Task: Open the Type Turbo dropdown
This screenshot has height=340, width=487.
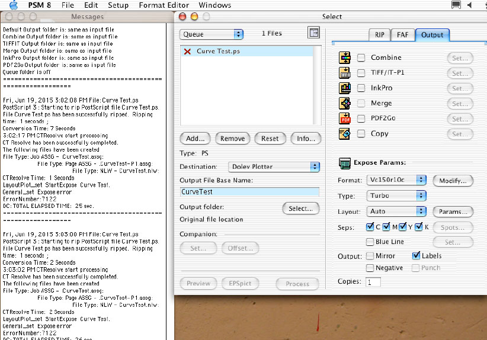Action: [396, 195]
